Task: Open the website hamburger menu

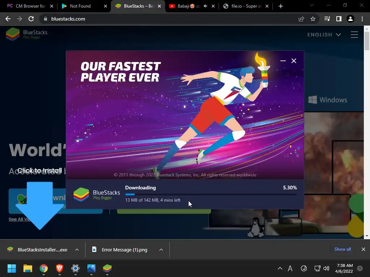Action: [354, 35]
